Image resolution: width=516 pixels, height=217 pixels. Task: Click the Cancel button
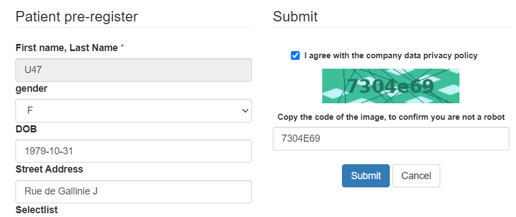click(x=416, y=176)
